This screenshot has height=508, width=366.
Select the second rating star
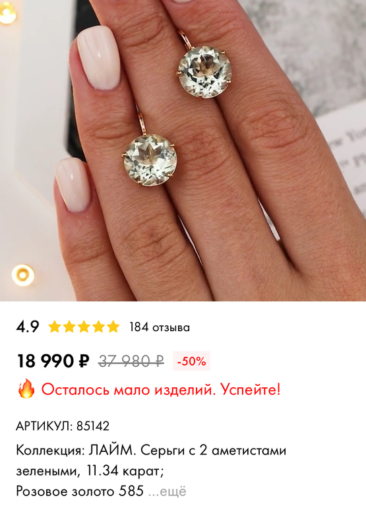69,327
